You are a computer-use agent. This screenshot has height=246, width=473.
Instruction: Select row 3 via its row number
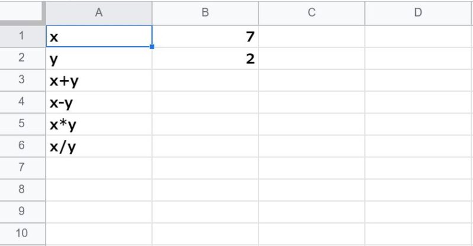[x=22, y=81]
